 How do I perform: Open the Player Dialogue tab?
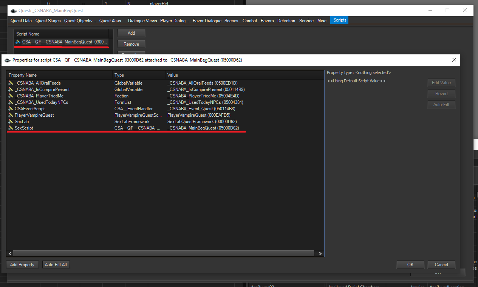point(175,21)
